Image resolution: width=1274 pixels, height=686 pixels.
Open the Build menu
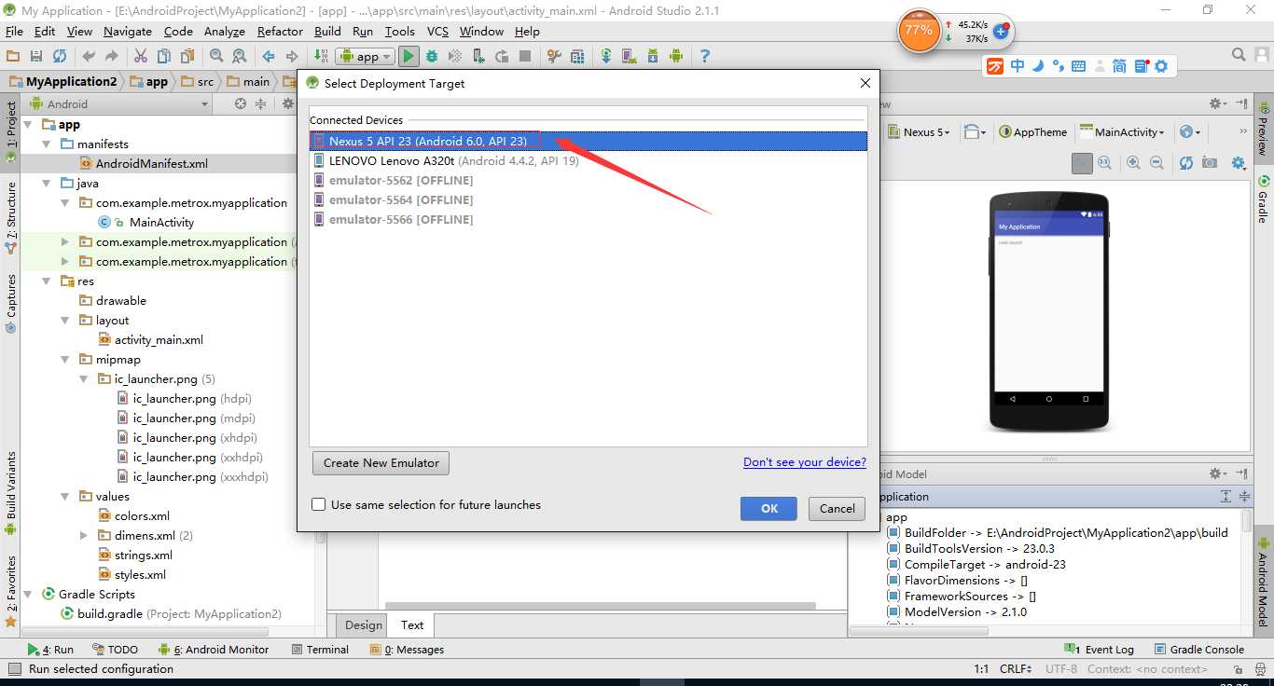pyautogui.click(x=327, y=31)
